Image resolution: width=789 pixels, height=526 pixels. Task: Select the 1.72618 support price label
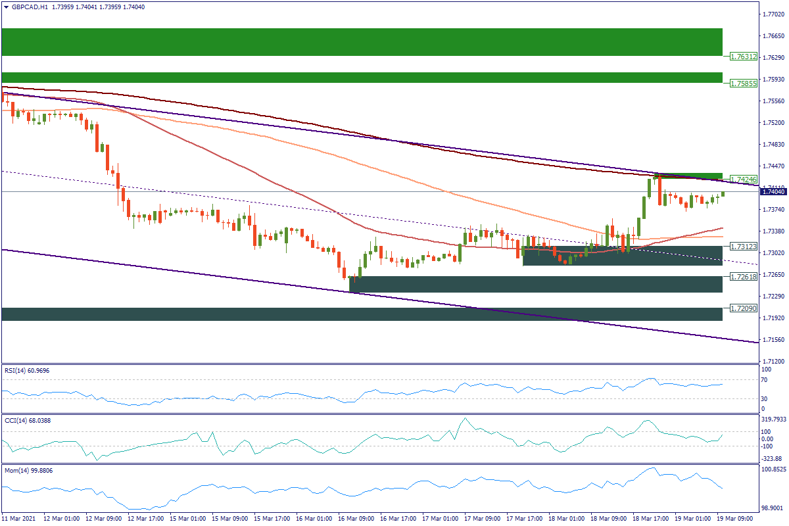tap(743, 277)
